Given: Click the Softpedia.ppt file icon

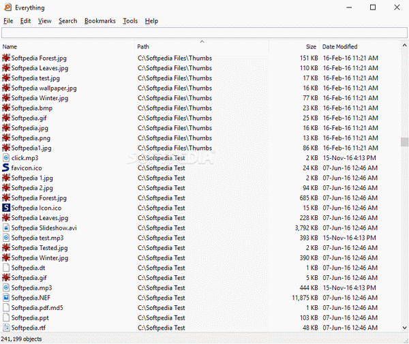Looking at the screenshot, I should tap(6, 317).
